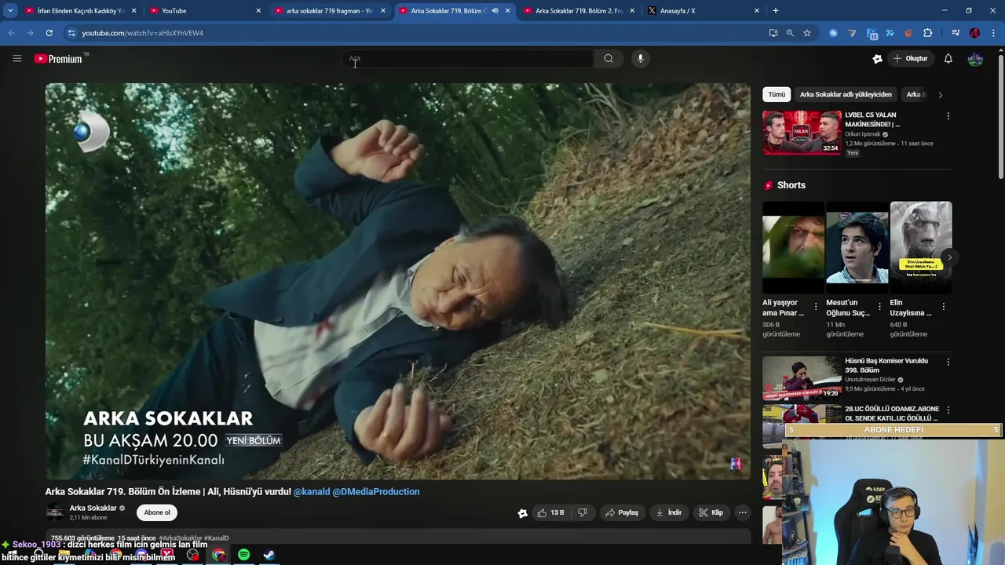Select the Tümü filter chip
Screen dimensions: 1005x565
(x=777, y=95)
